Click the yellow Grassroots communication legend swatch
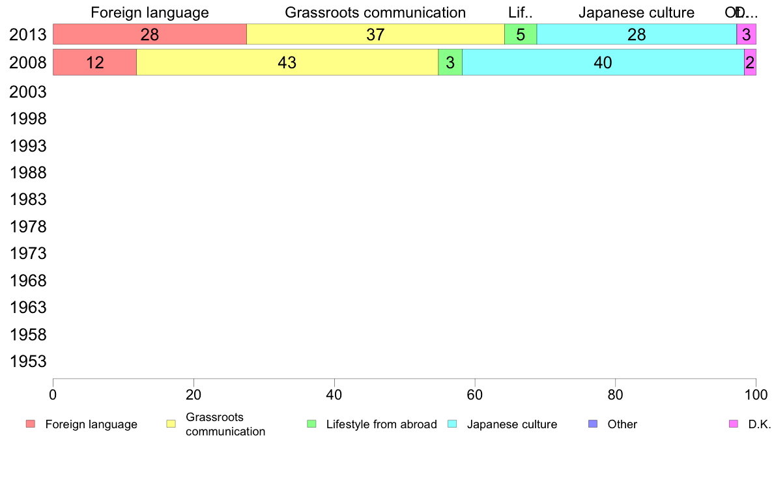This screenshot has height=479, width=774. 171,424
